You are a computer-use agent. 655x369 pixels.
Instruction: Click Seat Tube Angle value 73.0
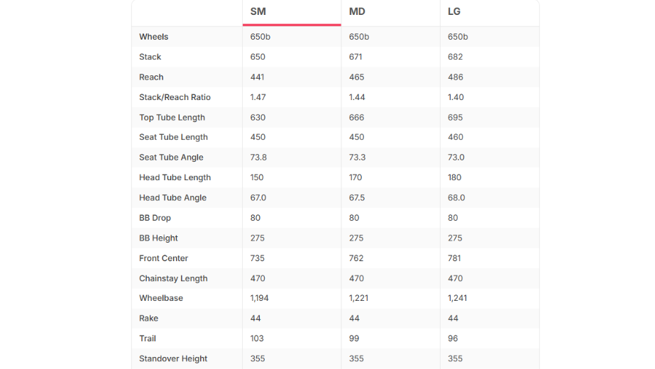[456, 158]
